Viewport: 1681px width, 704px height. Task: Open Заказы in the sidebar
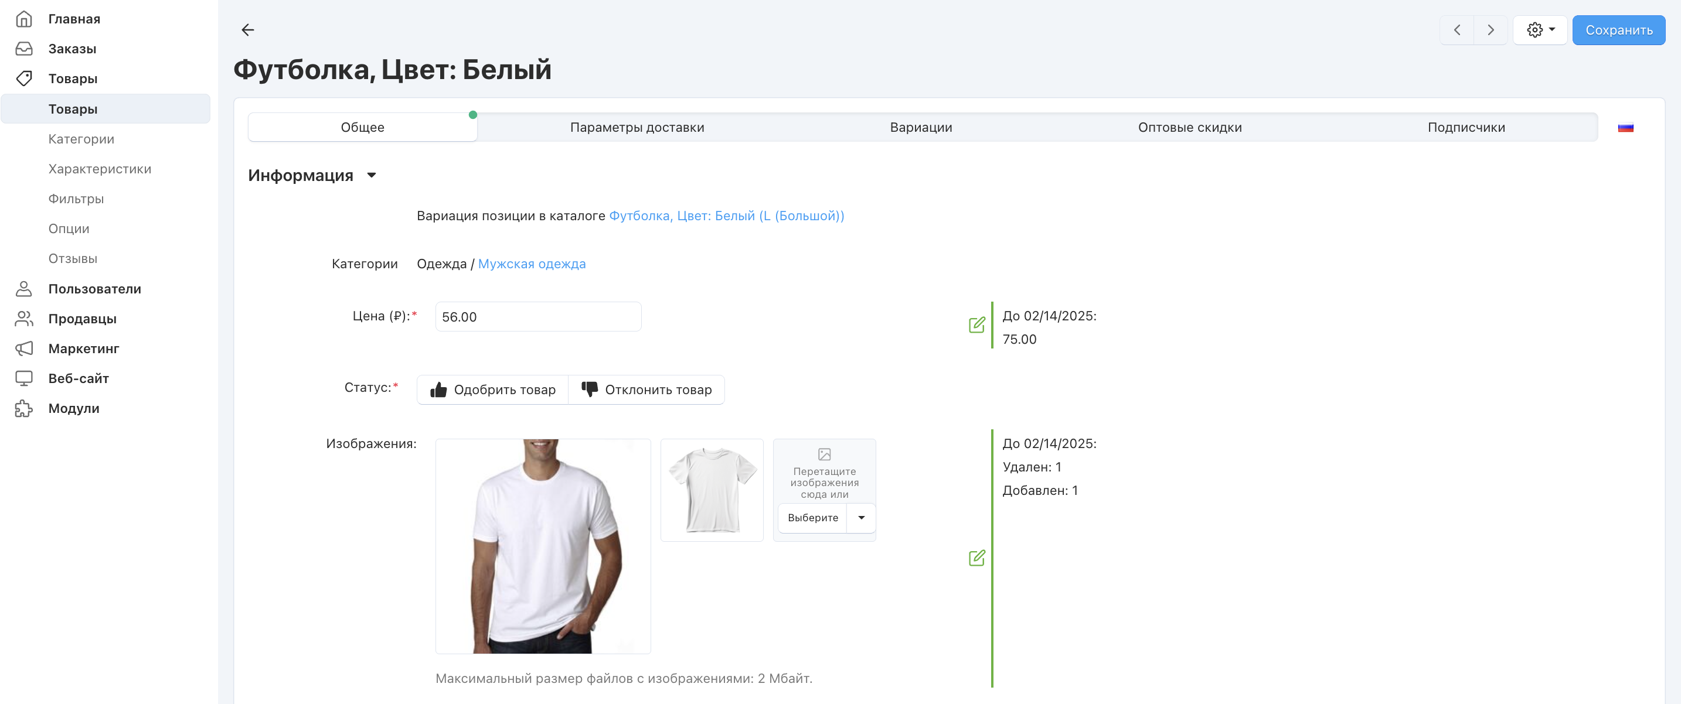click(72, 49)
